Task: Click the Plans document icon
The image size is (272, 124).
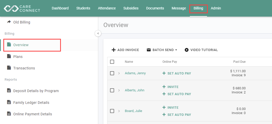Action: pyautogui.click(x=9, y=56)
